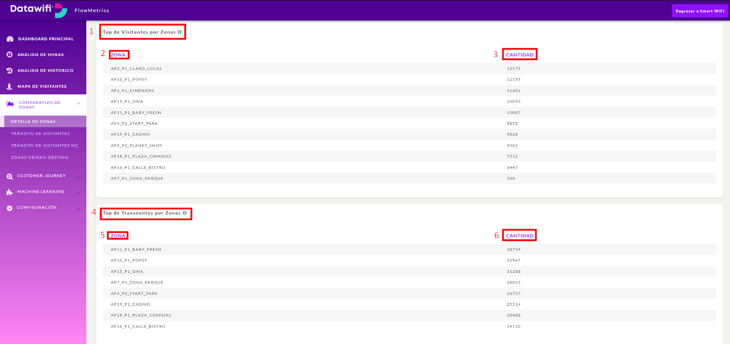Click value 9868 in visitors table
This screenshot has width=730, height=344.
(512, 134)
